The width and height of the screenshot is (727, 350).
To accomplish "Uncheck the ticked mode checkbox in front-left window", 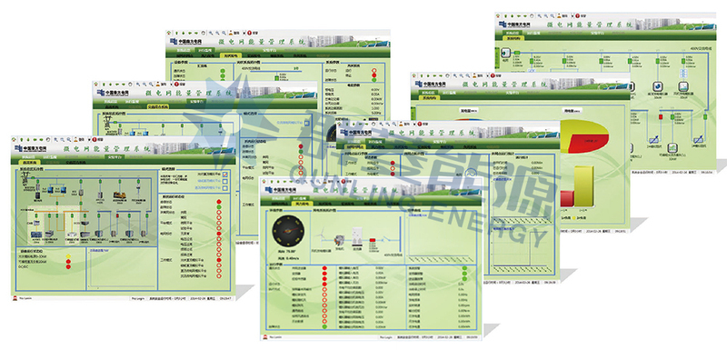I will pyautogui.click(x=225, y=174).
